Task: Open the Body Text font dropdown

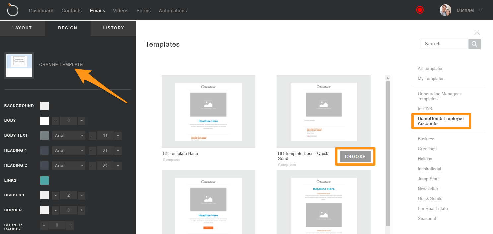Action: 69,136
